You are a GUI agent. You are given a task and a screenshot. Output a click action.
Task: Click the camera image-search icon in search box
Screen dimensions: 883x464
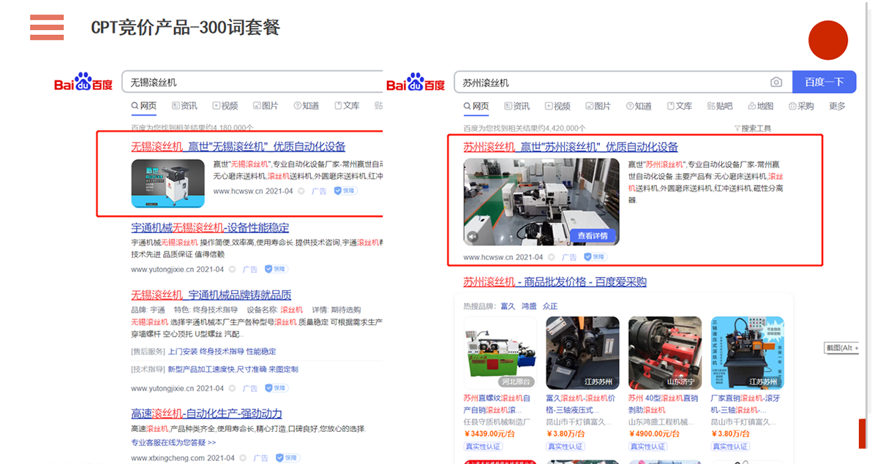click(776, 83)
